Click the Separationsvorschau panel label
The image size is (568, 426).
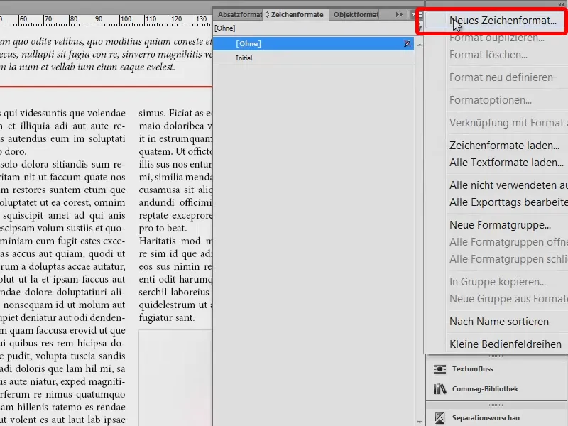tap(486, 417)
